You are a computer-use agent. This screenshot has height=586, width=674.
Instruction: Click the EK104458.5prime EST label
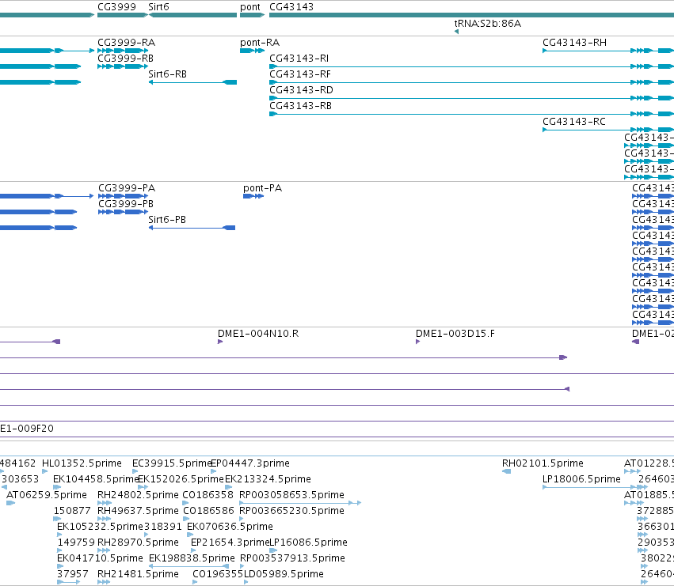pyautogui.click(x=95, y=479)
